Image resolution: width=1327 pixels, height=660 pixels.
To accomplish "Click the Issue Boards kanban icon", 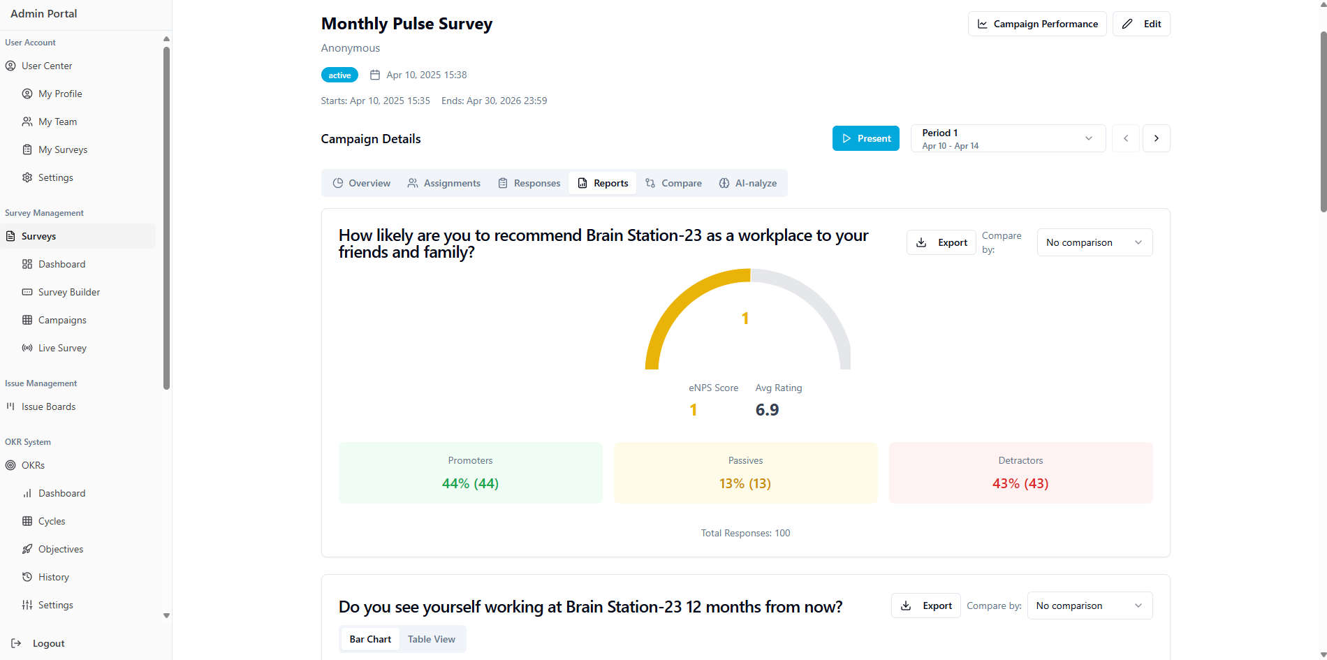I will pyautogui.click(x=10, y=406).
